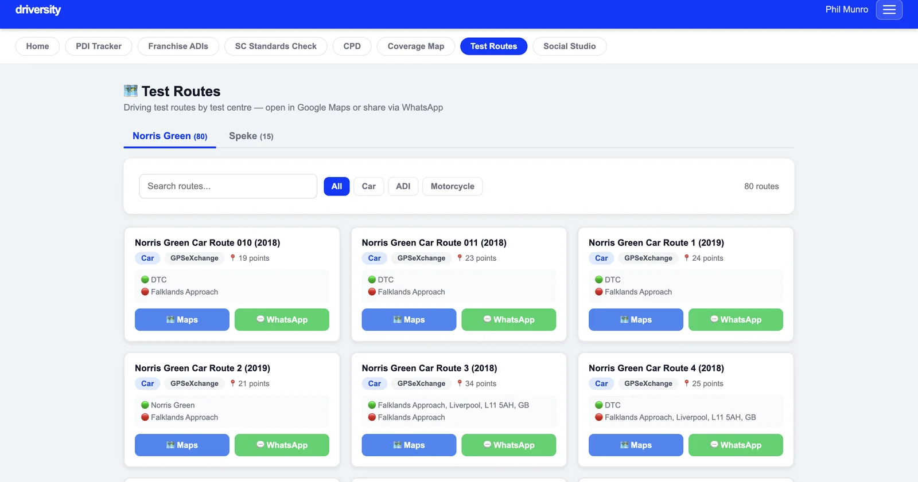918x482 pixels.
Task: Click red end dot on Route 011 card
Action: 372,292
